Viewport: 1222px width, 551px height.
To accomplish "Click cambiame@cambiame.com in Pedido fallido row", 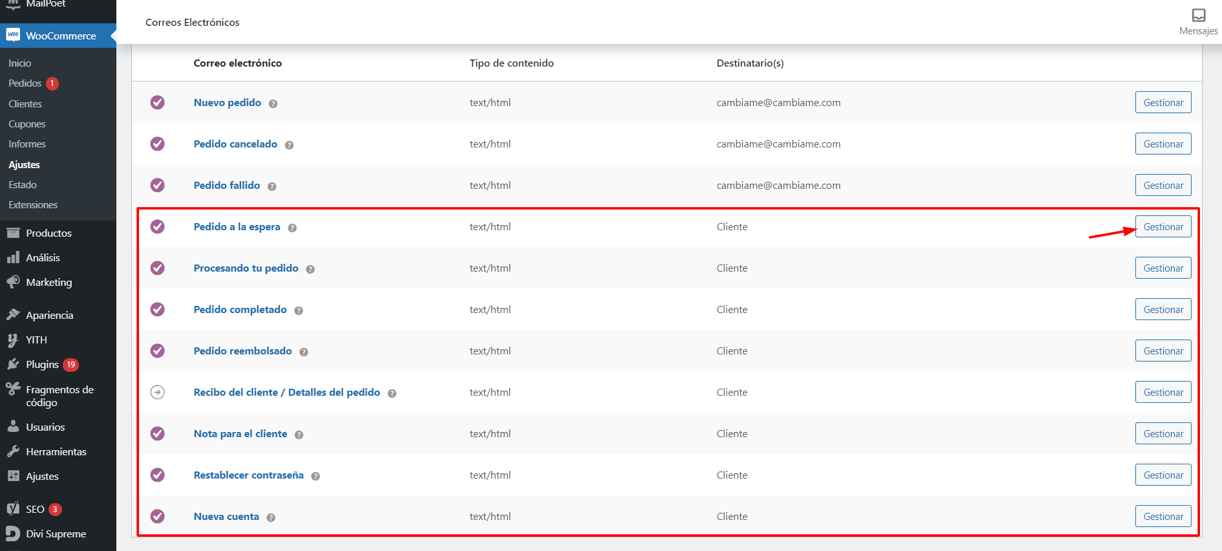I will click(x=778, y=185).
